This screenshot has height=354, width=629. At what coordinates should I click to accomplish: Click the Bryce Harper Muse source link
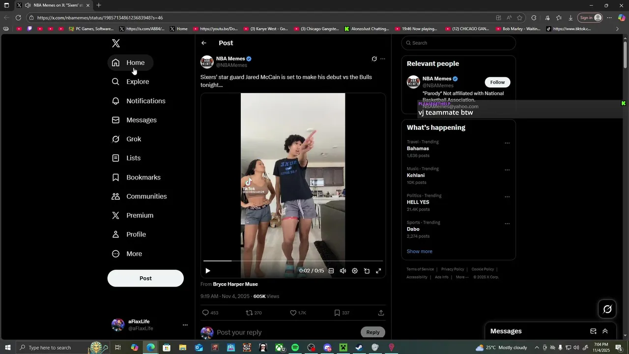[235, 284]
